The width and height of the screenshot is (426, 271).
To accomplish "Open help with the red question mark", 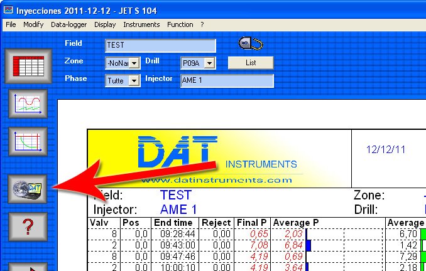I will pyautogui.click(x=28, y=226).
